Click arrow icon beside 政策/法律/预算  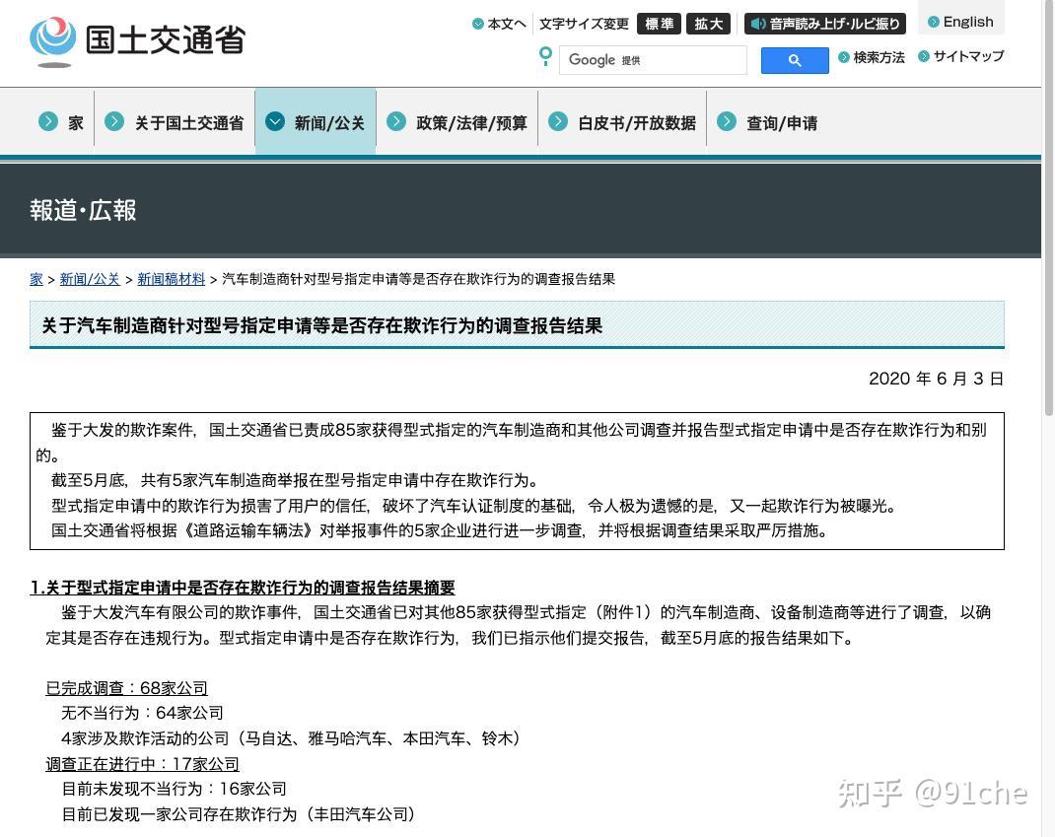pos(396,121)
